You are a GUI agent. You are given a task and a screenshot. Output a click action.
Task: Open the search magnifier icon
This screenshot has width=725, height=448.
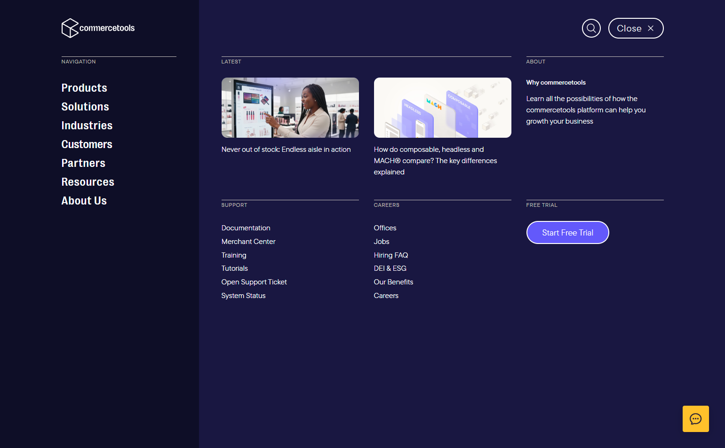click(591, 28)
